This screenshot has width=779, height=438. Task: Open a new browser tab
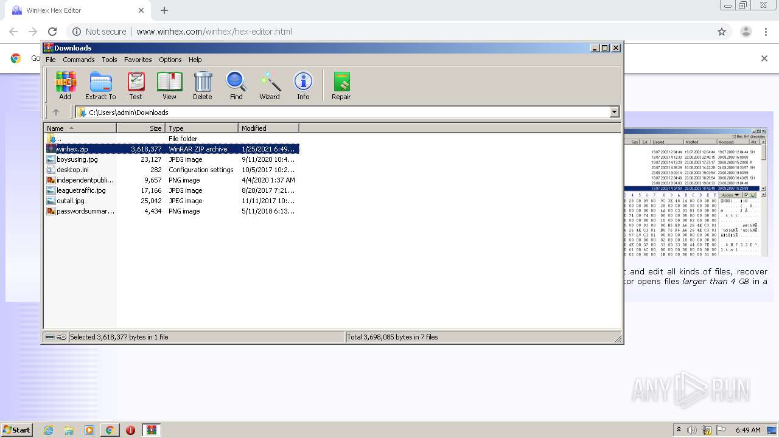coord(164,10)
